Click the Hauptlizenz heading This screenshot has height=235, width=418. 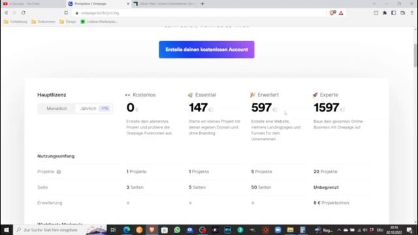click(x=52, y=95)
